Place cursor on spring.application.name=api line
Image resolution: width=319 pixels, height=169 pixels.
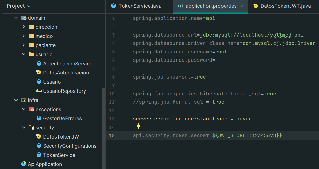174,18
